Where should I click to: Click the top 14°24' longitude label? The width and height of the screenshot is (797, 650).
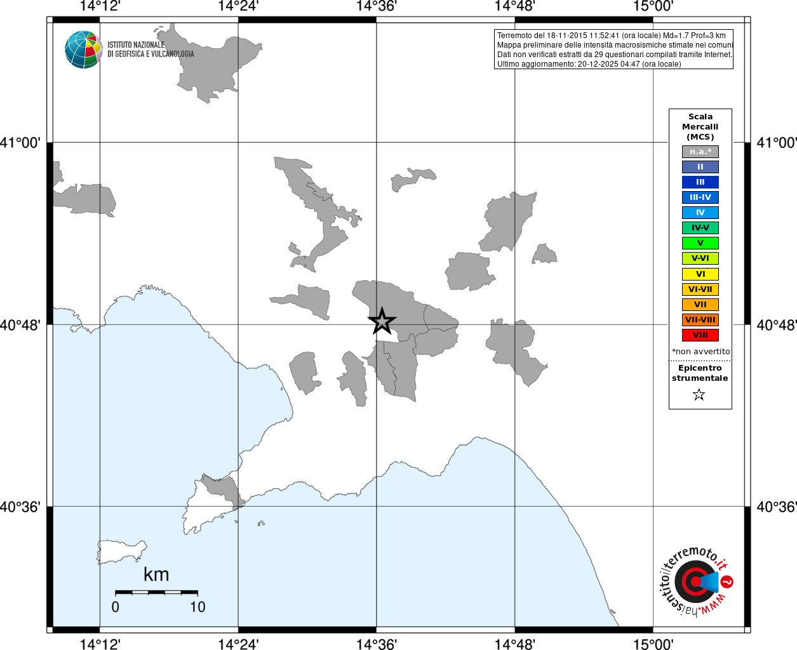[x=238, y=6]
